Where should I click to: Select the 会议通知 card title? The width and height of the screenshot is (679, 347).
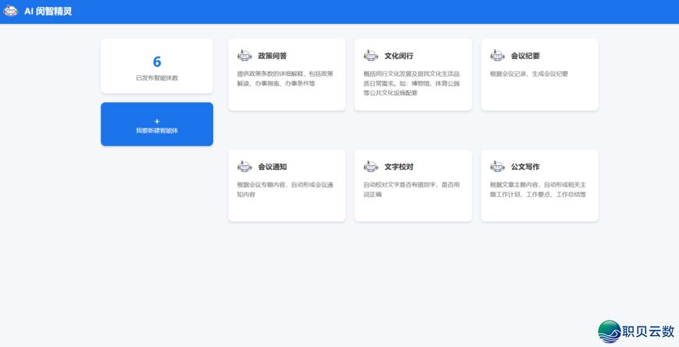pos(272,167)
